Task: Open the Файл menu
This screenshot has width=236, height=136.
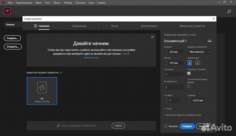Action: pos(10,3)
